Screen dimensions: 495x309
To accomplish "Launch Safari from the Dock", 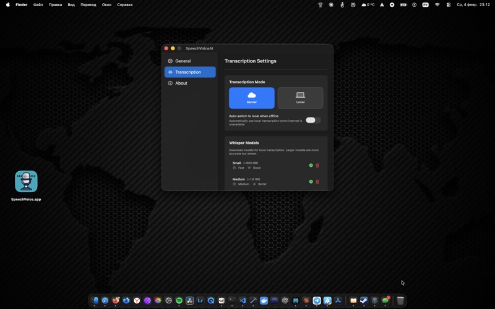I will (x=105, y=300).
